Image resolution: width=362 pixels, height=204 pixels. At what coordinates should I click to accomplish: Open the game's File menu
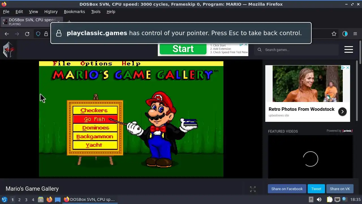click(62, 63)
